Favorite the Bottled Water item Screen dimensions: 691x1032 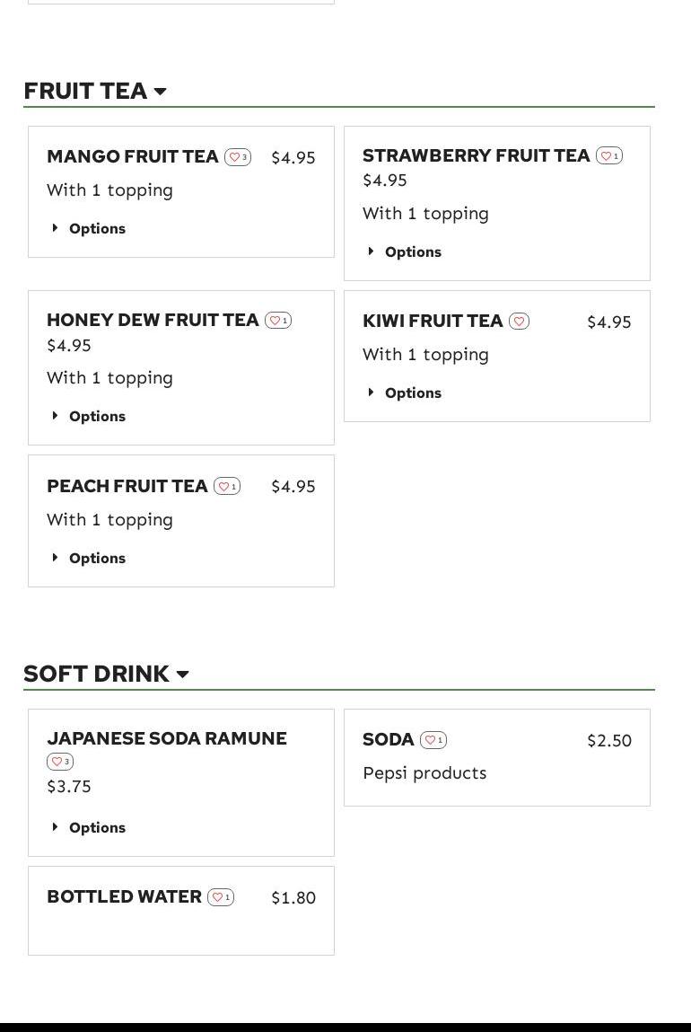tap(220, 897)
